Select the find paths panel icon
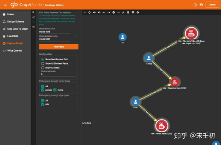 [x=34, y=22]
